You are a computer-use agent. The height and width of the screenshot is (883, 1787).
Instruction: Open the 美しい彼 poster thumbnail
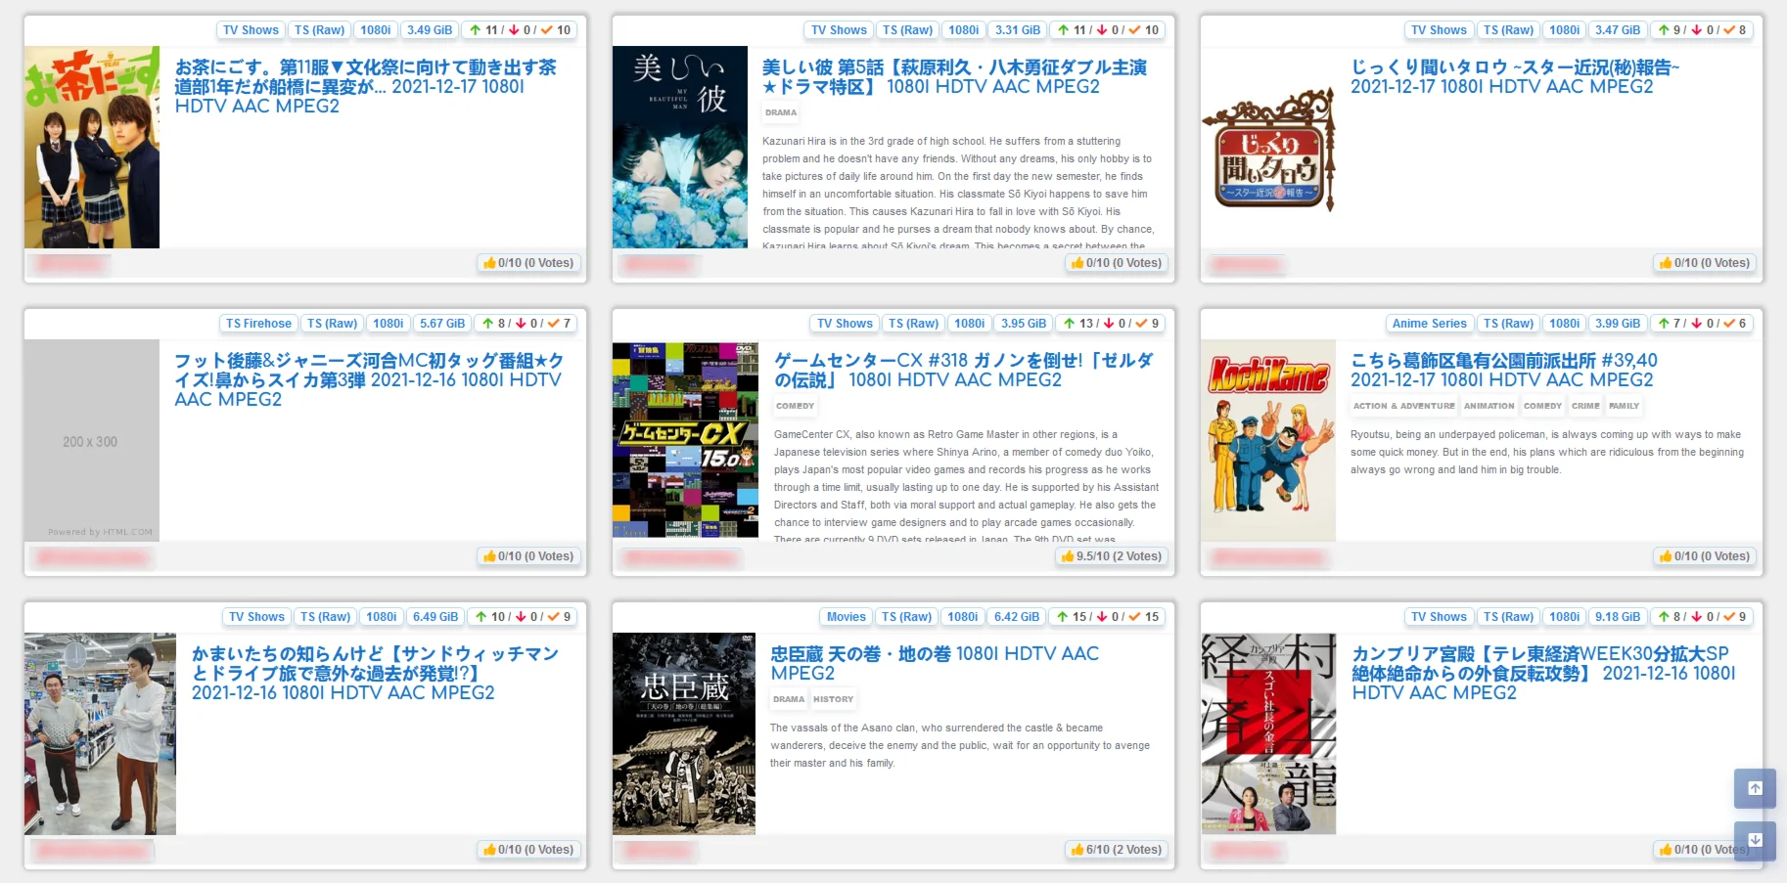click(680, 147)
